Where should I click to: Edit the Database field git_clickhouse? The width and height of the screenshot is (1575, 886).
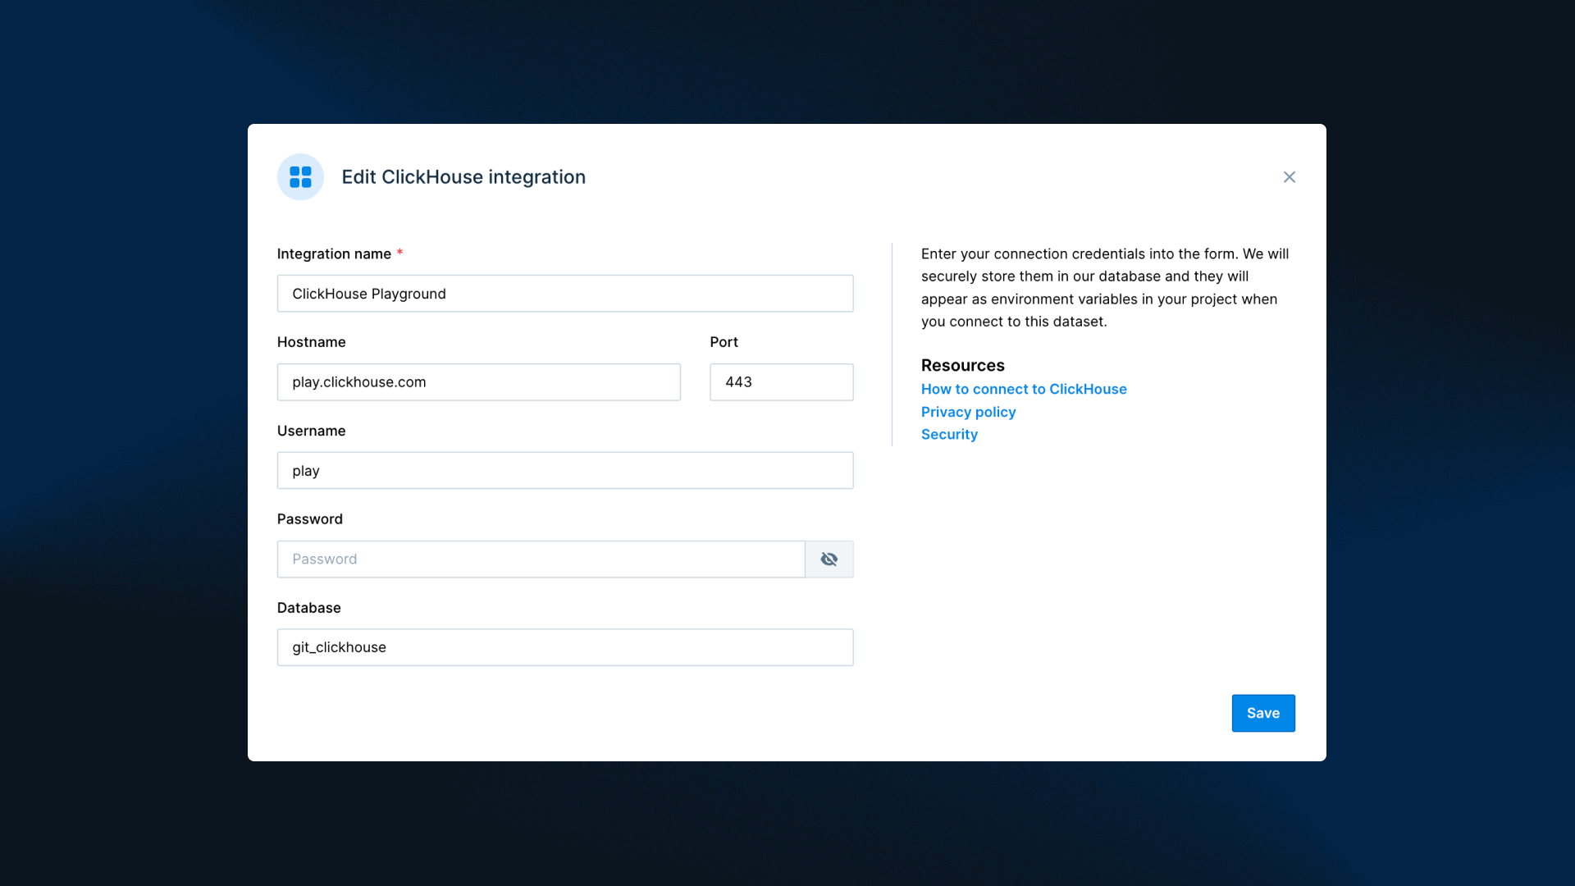click(565, 647)
